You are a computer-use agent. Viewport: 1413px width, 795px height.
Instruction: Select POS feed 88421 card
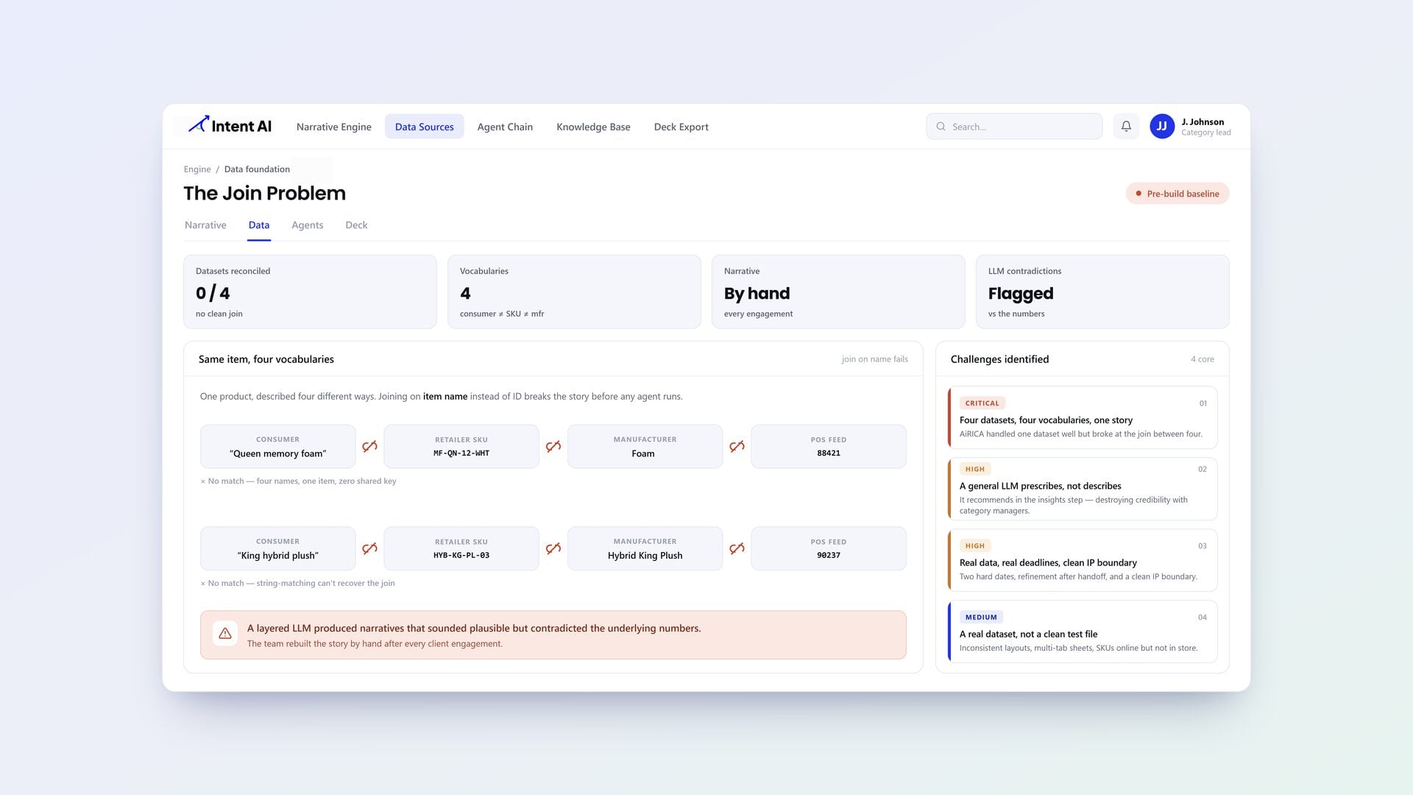tap(829, 446)
